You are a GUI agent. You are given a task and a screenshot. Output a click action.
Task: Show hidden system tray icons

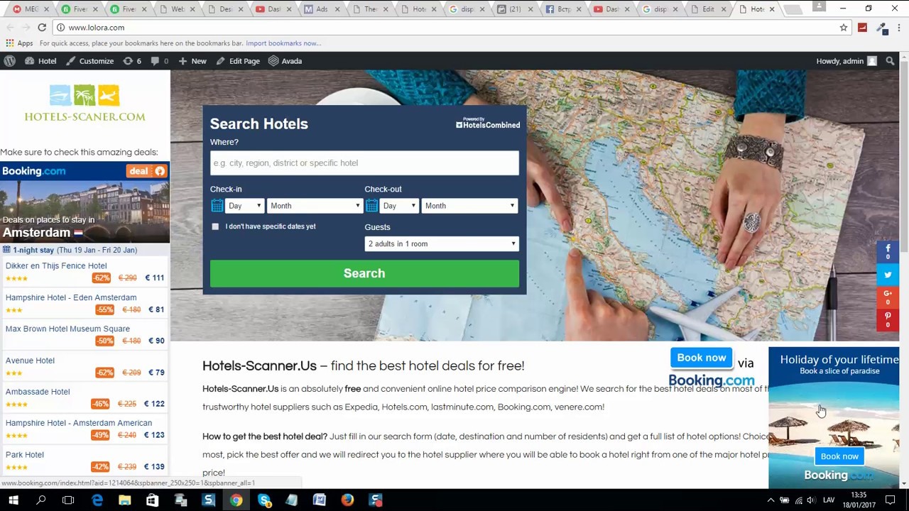771,500
